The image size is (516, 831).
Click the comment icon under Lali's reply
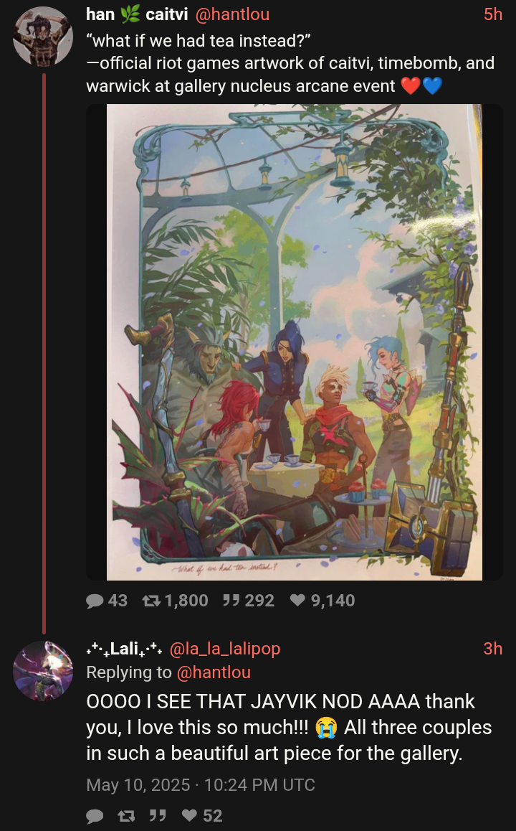click(95, 816)
